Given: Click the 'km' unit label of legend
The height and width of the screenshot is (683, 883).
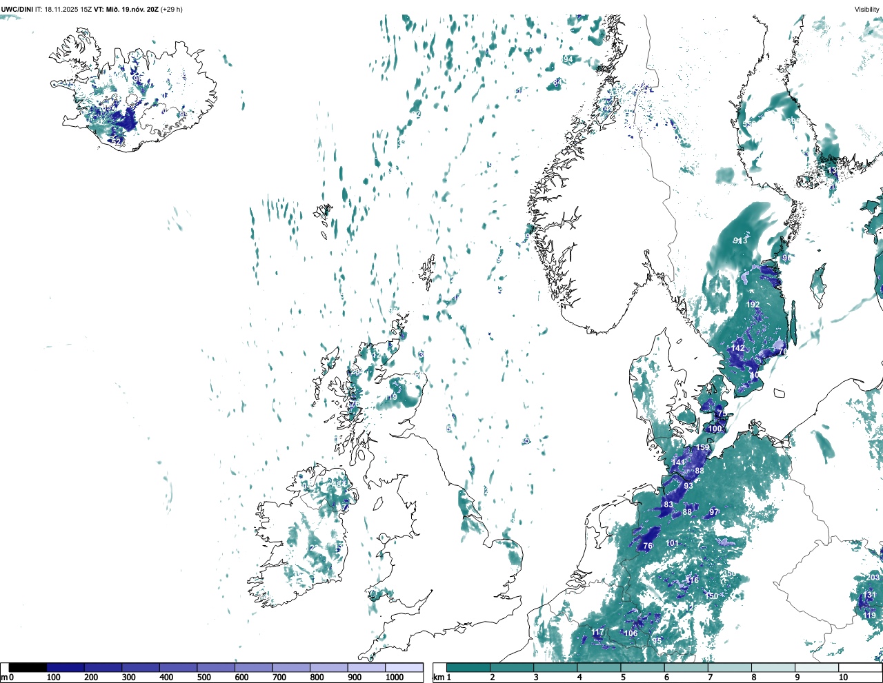Looking at the screenshot, I should [x=439, y=677].
